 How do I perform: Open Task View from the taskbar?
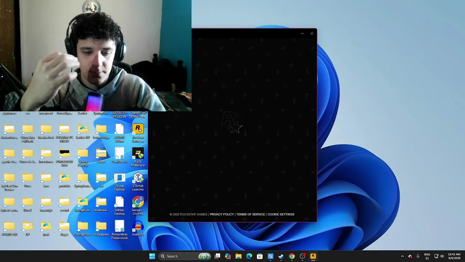[217, 256]
